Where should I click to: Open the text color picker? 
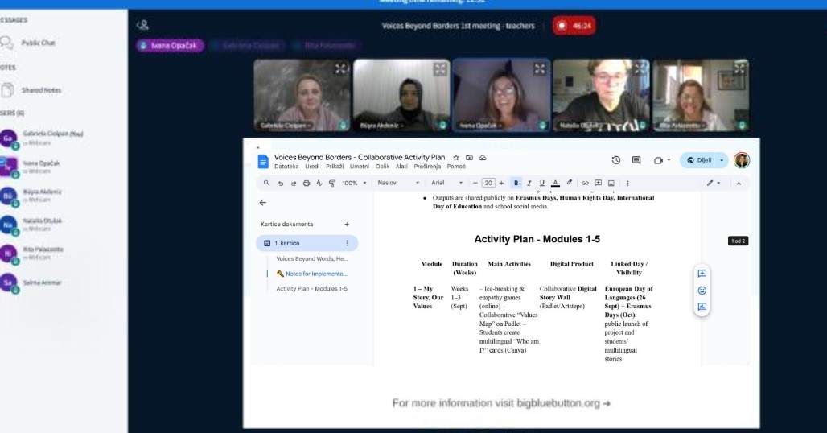tap(555, 183)
